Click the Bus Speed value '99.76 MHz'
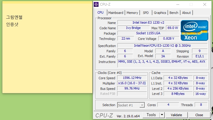This screenshot has height=120, width=213. pos(132,88)
